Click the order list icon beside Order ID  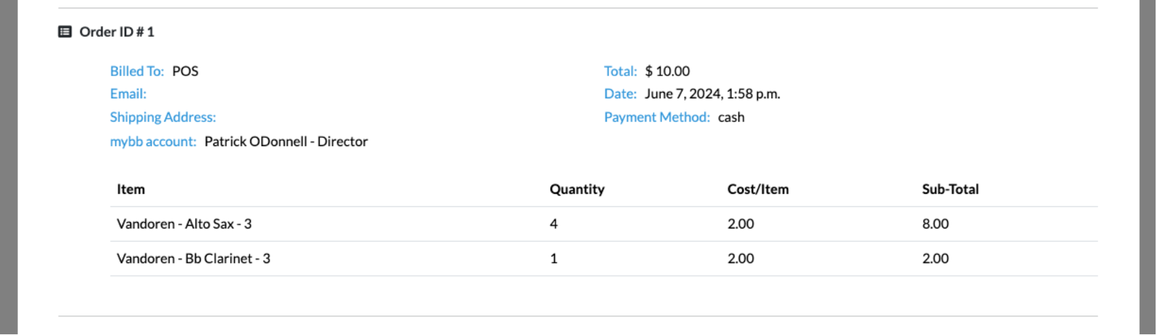pos(64,32)
